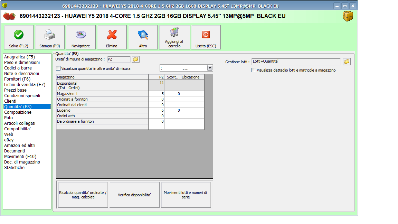
Task: Open Peso e dimensioni section
Action: click(x=22, y=63)
